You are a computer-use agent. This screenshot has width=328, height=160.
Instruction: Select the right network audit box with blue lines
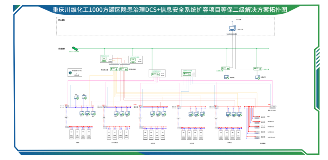pos(189,74)
